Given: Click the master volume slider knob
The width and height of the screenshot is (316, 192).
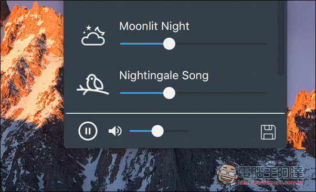Looking at the screenshot, I should 157,131.
